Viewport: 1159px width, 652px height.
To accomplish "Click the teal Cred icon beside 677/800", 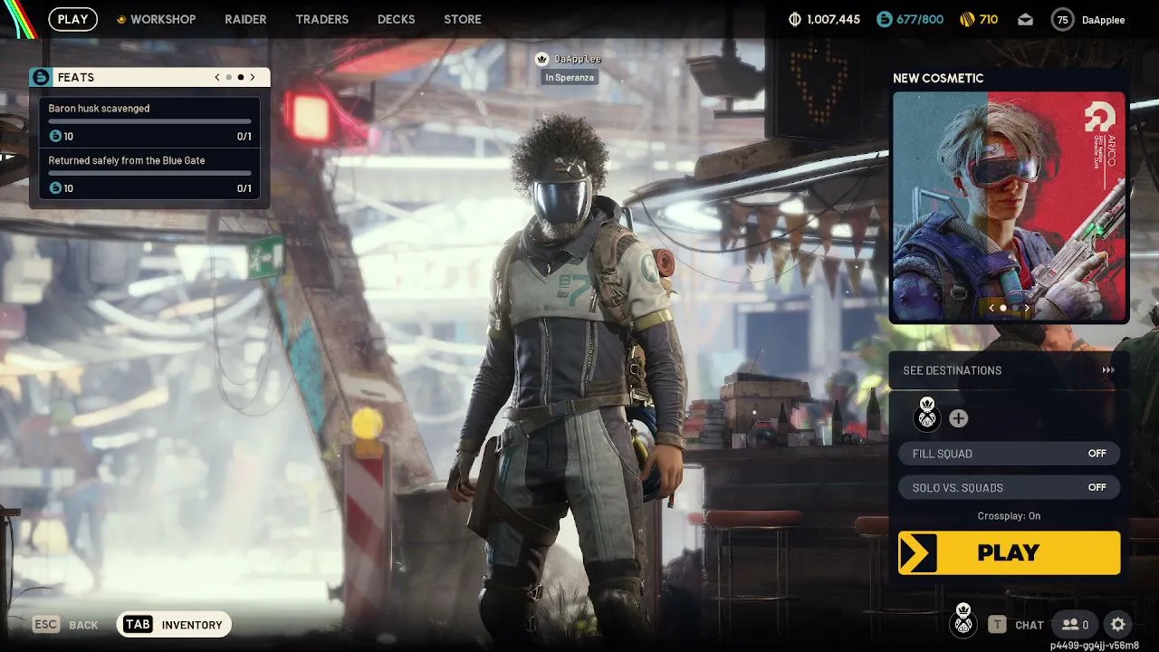I will 885,19.
